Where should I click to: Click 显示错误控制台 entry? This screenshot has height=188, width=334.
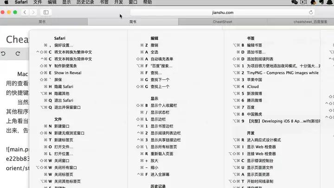[260, 161]
